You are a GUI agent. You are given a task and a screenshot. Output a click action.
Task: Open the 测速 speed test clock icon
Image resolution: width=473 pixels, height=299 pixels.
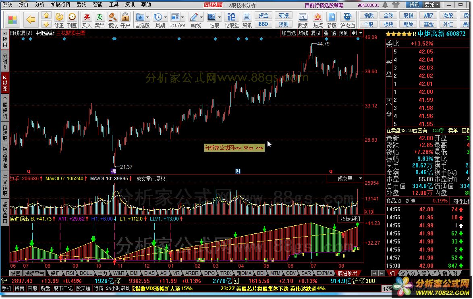(72, 20)
